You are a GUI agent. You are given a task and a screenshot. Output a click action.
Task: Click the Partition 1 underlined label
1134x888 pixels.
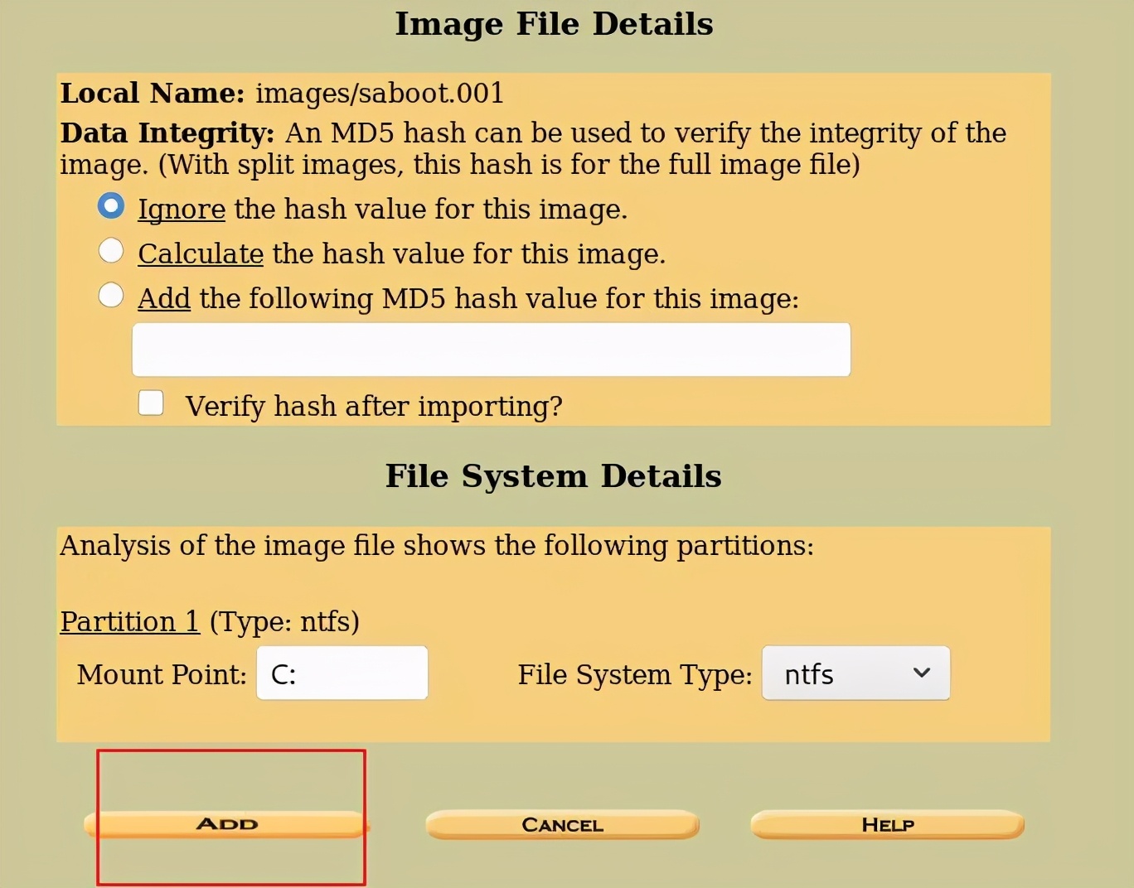[x=130, y=621]
